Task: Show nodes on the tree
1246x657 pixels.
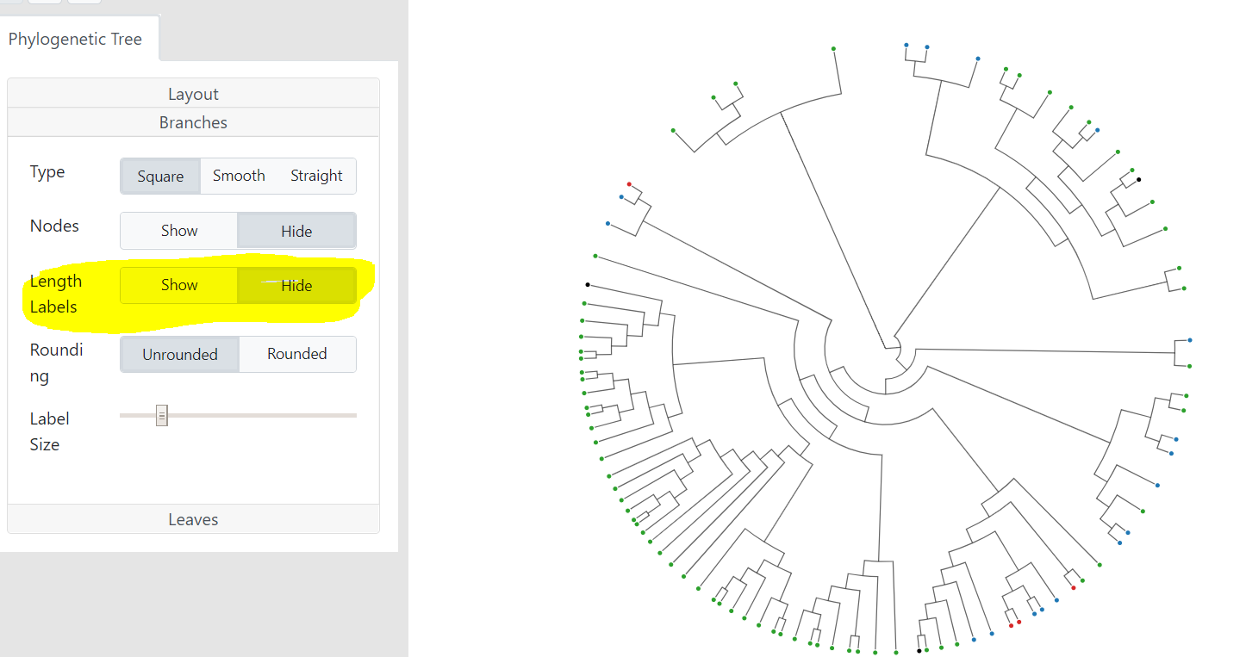Action: point(178,230)
